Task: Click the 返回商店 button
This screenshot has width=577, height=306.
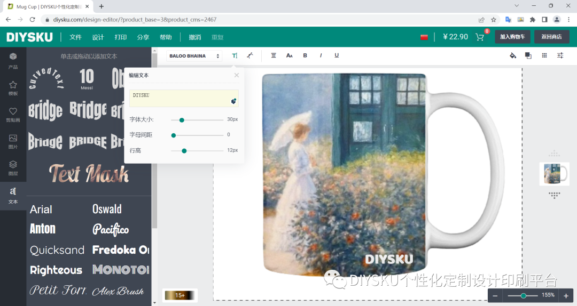Action: tap(551, 37)
